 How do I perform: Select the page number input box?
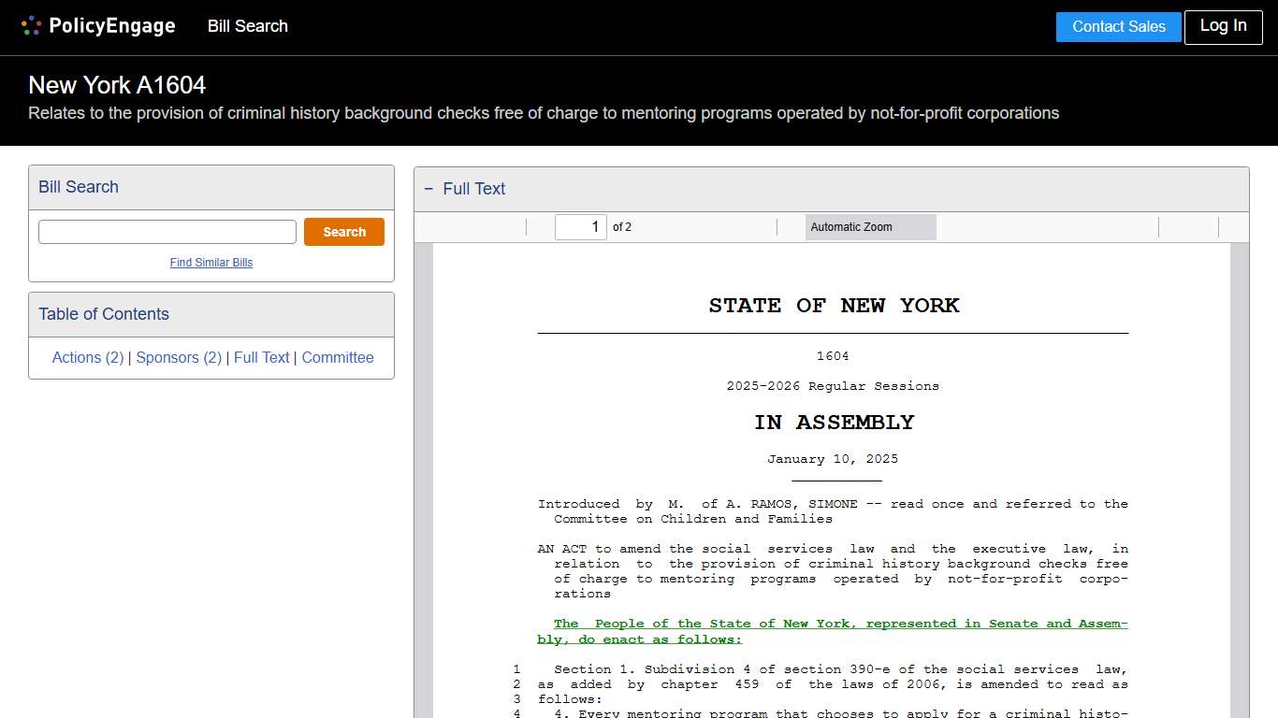point(580,226)
